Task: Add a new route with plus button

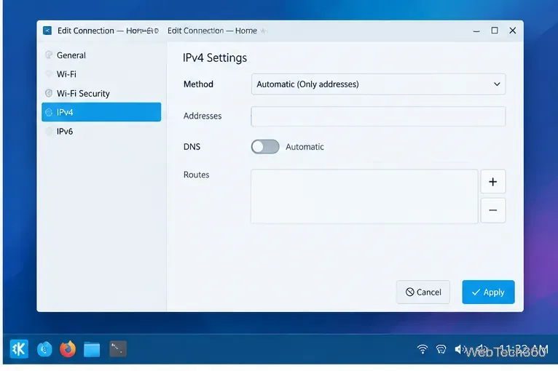Action: [493, 182]
